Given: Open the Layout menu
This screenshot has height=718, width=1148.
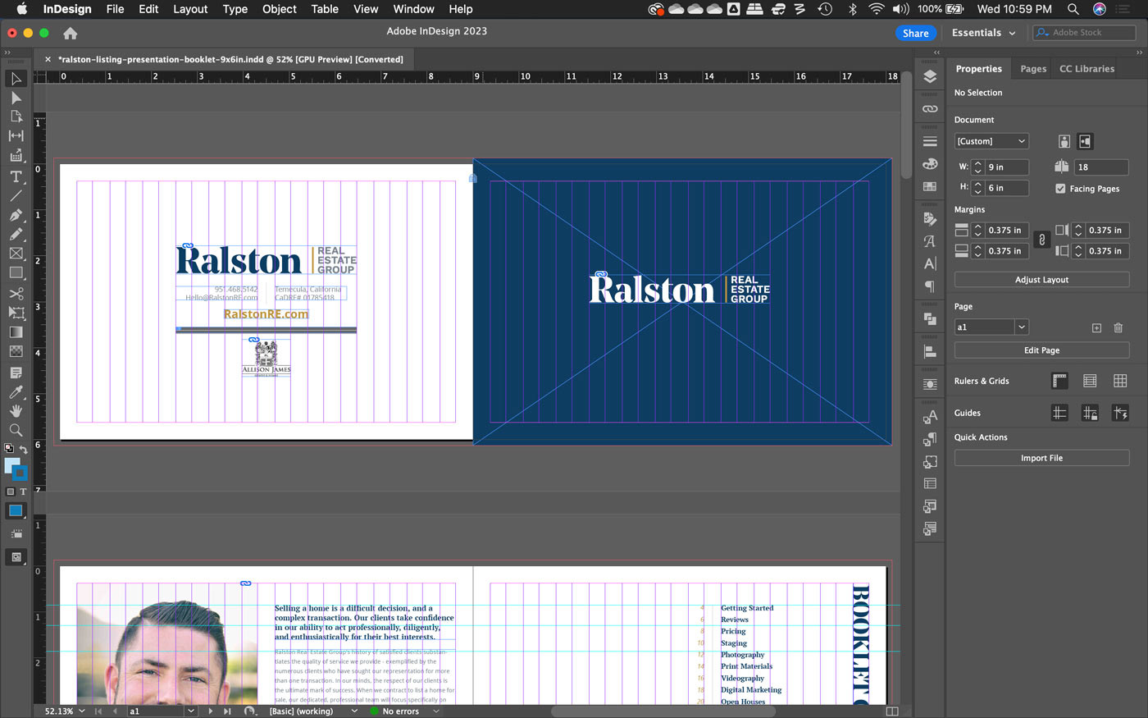Looking at the screenshot, I should pyautogui.click(x=190, y=9).
